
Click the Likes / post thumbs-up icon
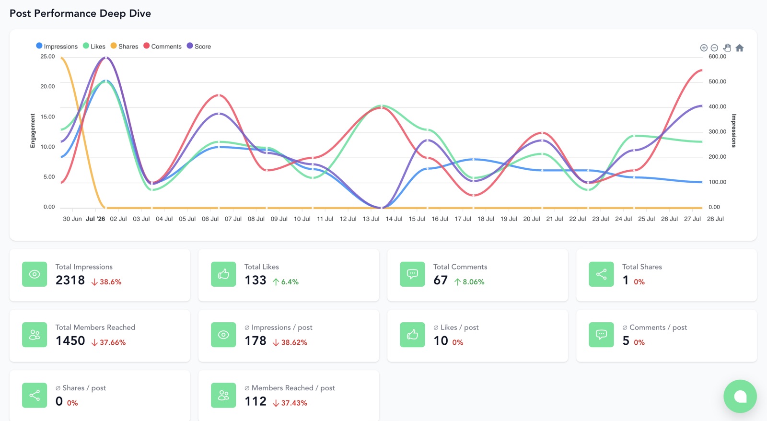point(412,335)
